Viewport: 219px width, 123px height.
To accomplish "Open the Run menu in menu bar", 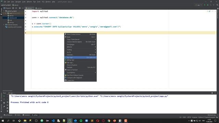I will pyautogui.click(x=35, y=2).
